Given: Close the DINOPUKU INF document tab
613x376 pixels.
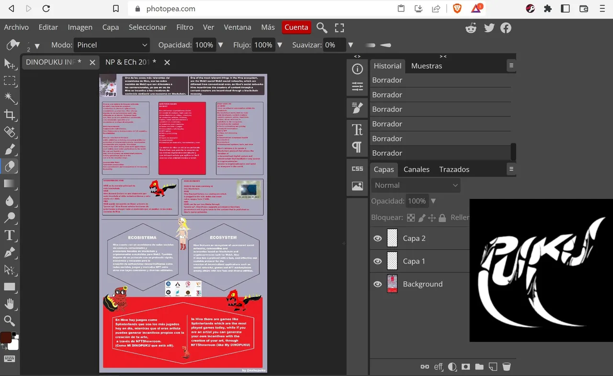Looking at the screenshot, I should coord(92,62).
